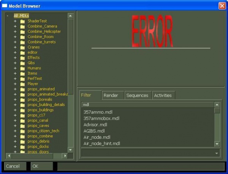Expand the Combine_Camera folder
Screen dimensions: 228x174
[x=15, y=27]
